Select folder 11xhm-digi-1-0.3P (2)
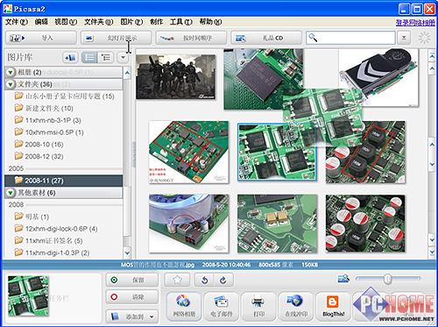The width and height of the screenshot is (438, 327). point(52,252)
